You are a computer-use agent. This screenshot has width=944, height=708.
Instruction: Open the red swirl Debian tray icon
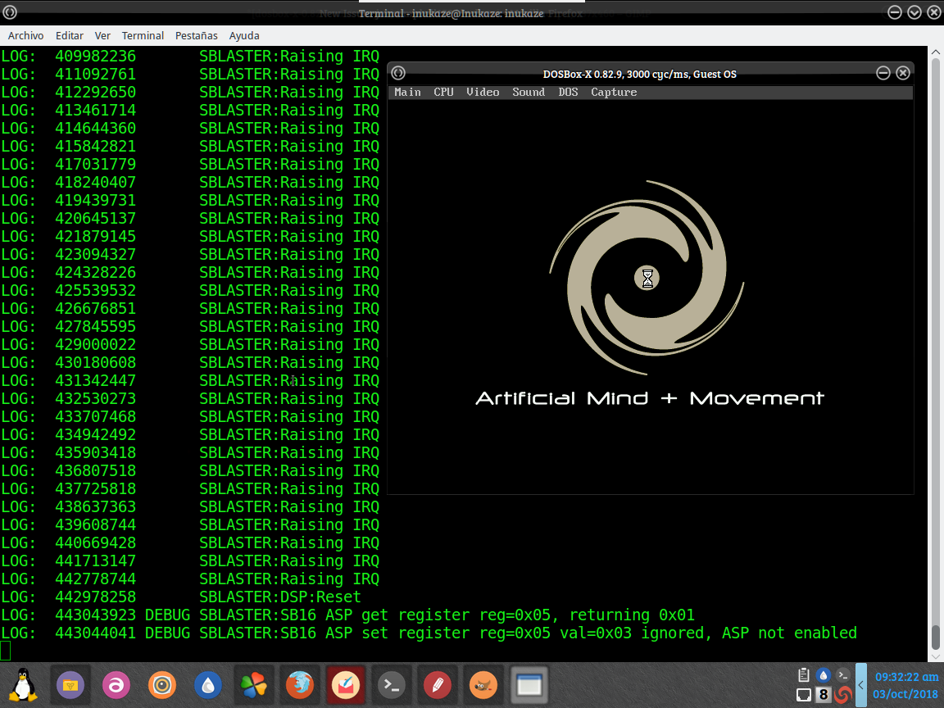point(843,695)
